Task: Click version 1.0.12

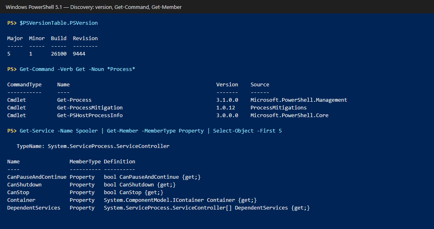Action: (226, 108)
